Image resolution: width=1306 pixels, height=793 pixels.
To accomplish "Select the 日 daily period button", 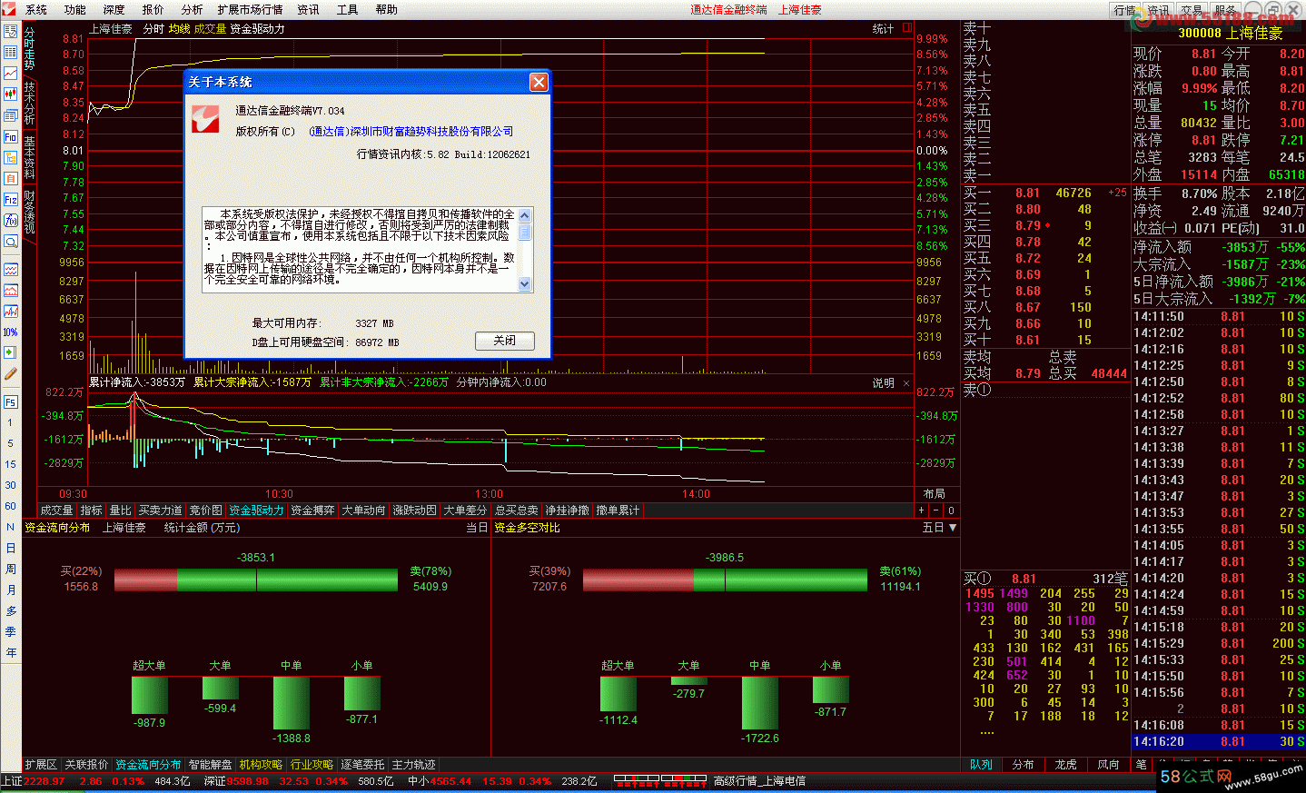I will pyautogui.click(x=11, y=548).
